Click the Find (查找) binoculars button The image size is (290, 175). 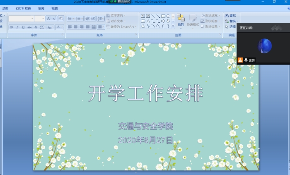pos(230,15)
